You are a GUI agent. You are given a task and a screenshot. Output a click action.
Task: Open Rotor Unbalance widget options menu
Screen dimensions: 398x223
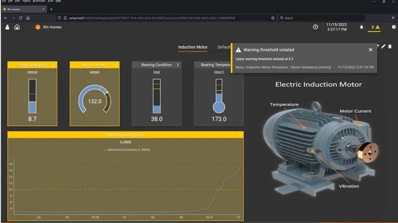point(53,65)
